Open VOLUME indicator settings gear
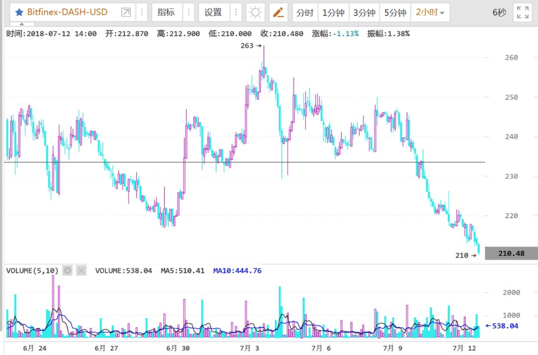This screenshot has height=355, width=538. click(67, 271)
